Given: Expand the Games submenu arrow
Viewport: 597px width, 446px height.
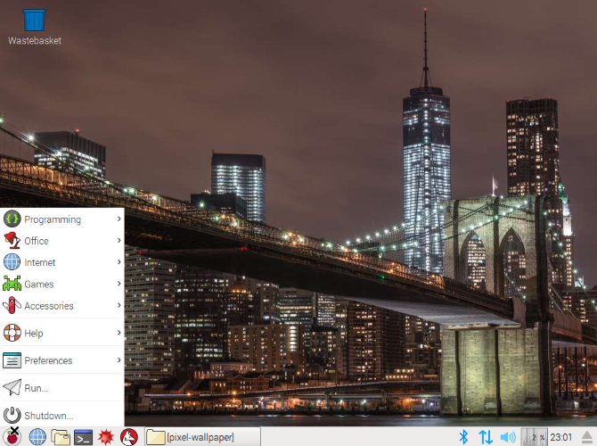Looking at the screenshot, I should click(x=119, y=284).
